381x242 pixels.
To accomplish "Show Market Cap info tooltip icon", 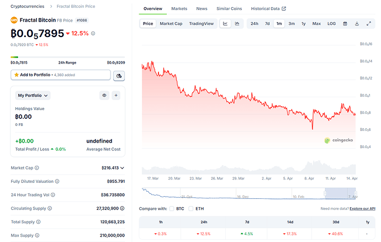I will pyautogui.click(x=36, y=168).
